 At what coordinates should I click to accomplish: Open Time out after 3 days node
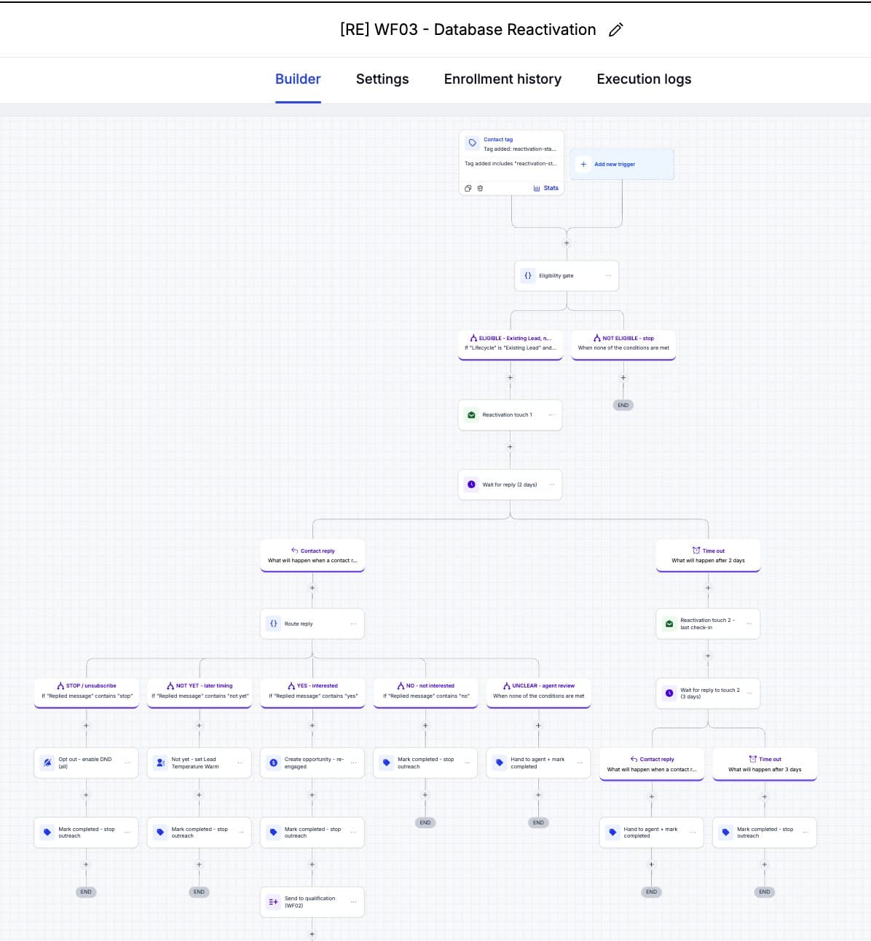coord(765,764)
